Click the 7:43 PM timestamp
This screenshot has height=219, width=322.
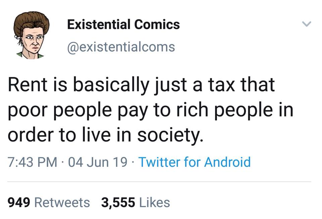(x=32, y=162)
